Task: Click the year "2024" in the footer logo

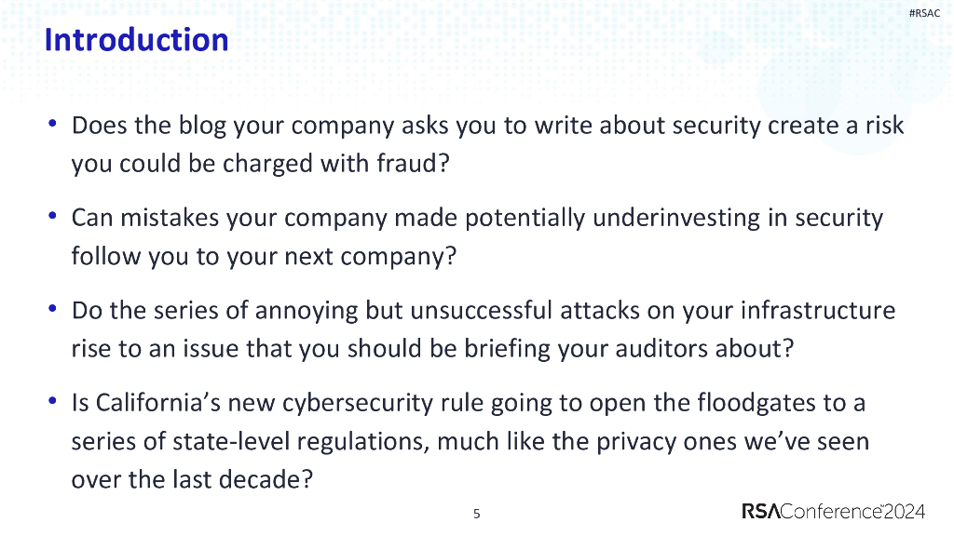Action: pyautogui.click(x=904, y=511)
